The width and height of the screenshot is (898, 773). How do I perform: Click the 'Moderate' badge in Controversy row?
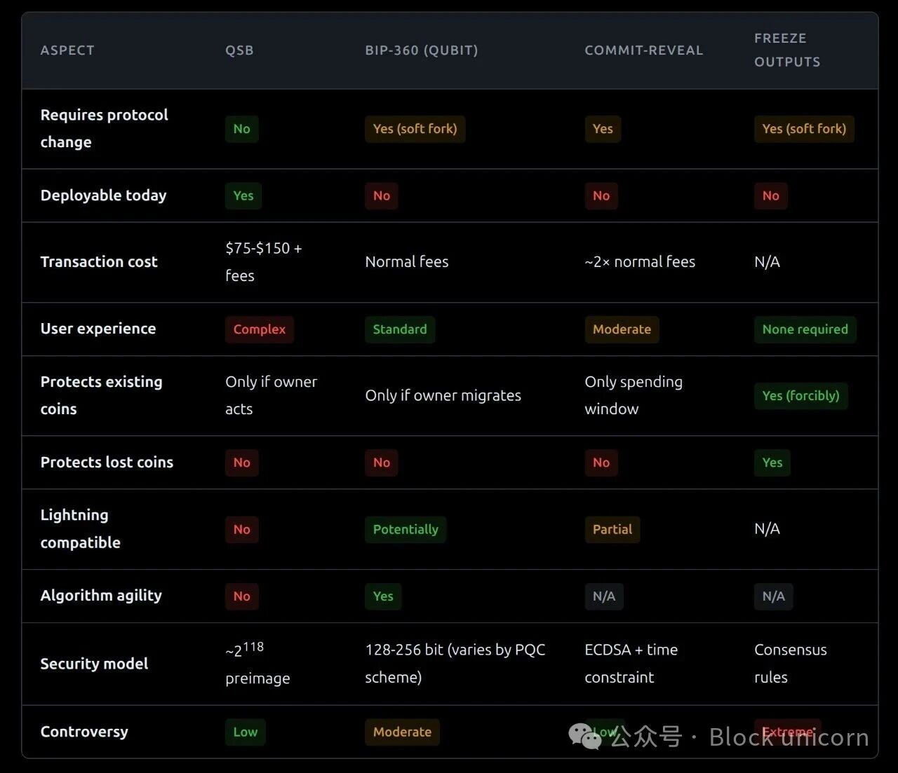[x=402, y=732]
